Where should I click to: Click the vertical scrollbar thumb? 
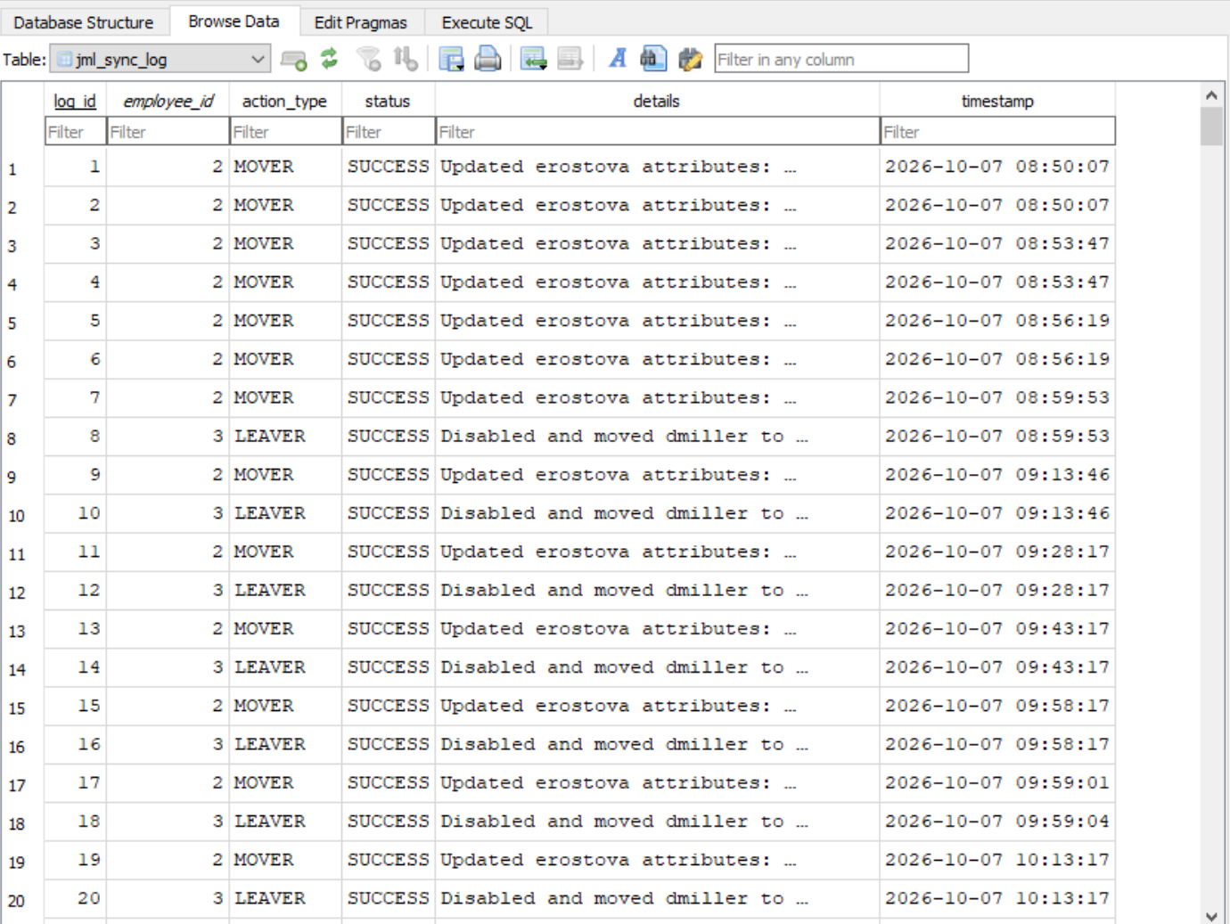click(x=1211, y=126)
